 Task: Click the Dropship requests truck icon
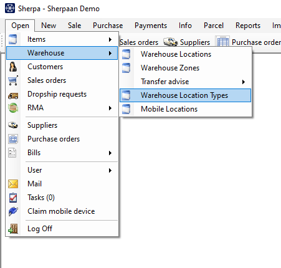click(13, 95)
